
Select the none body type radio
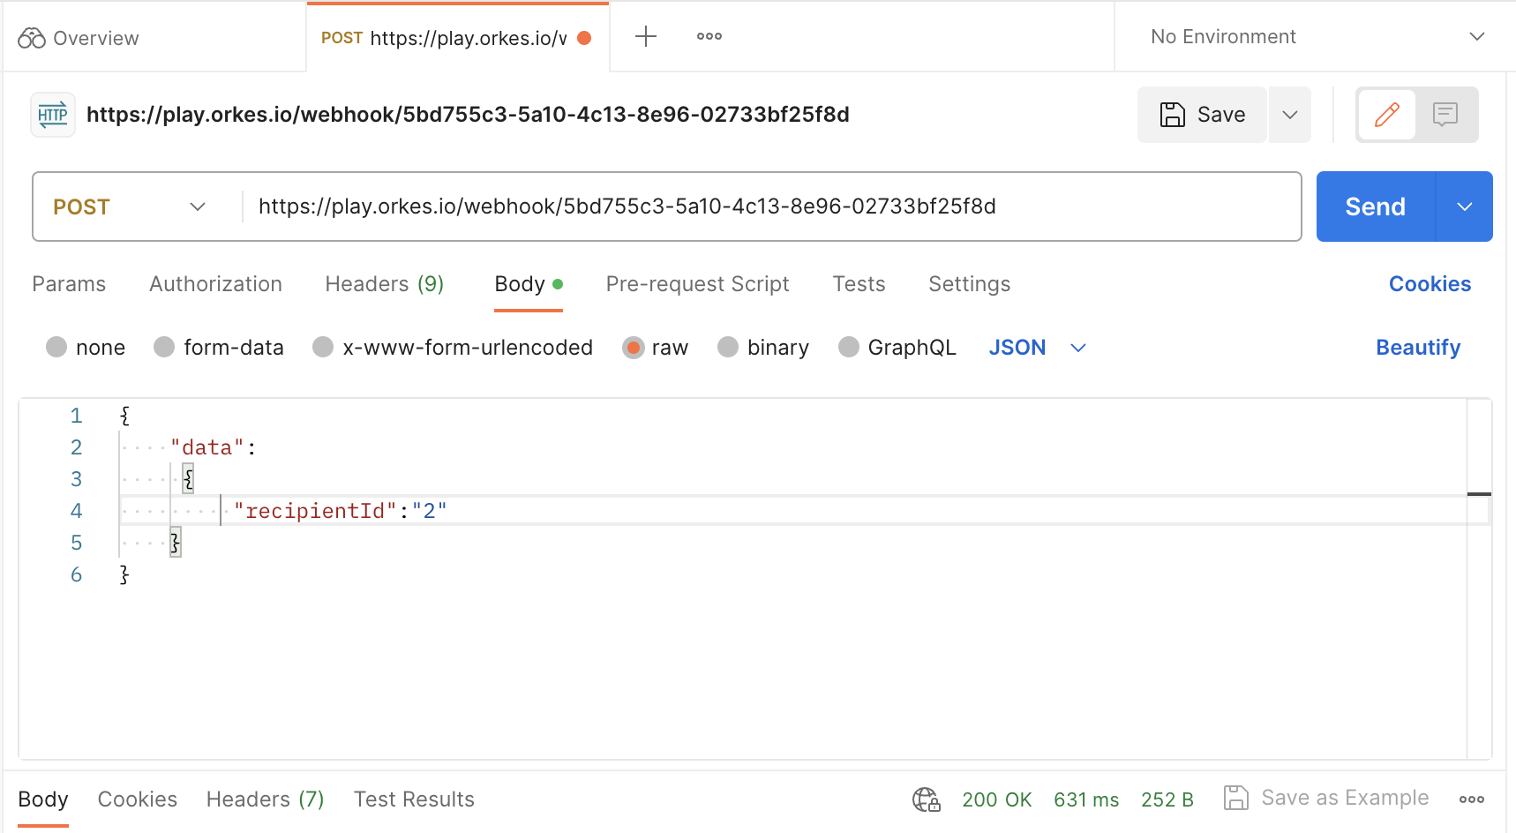[x=56, y=347]
